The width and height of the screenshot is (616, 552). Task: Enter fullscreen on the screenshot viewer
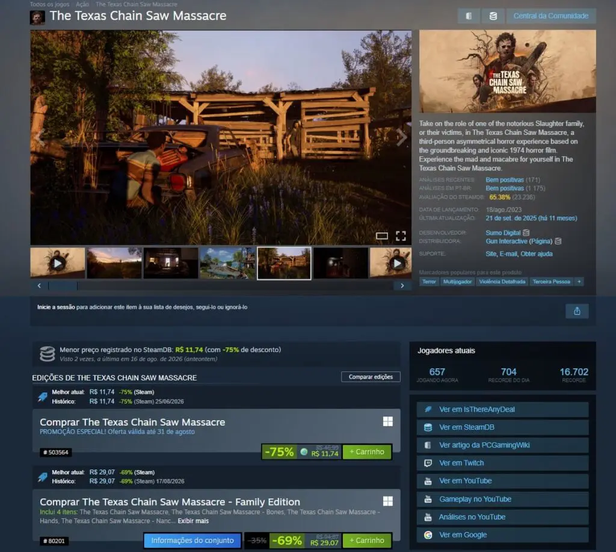[x=401, y=236]
